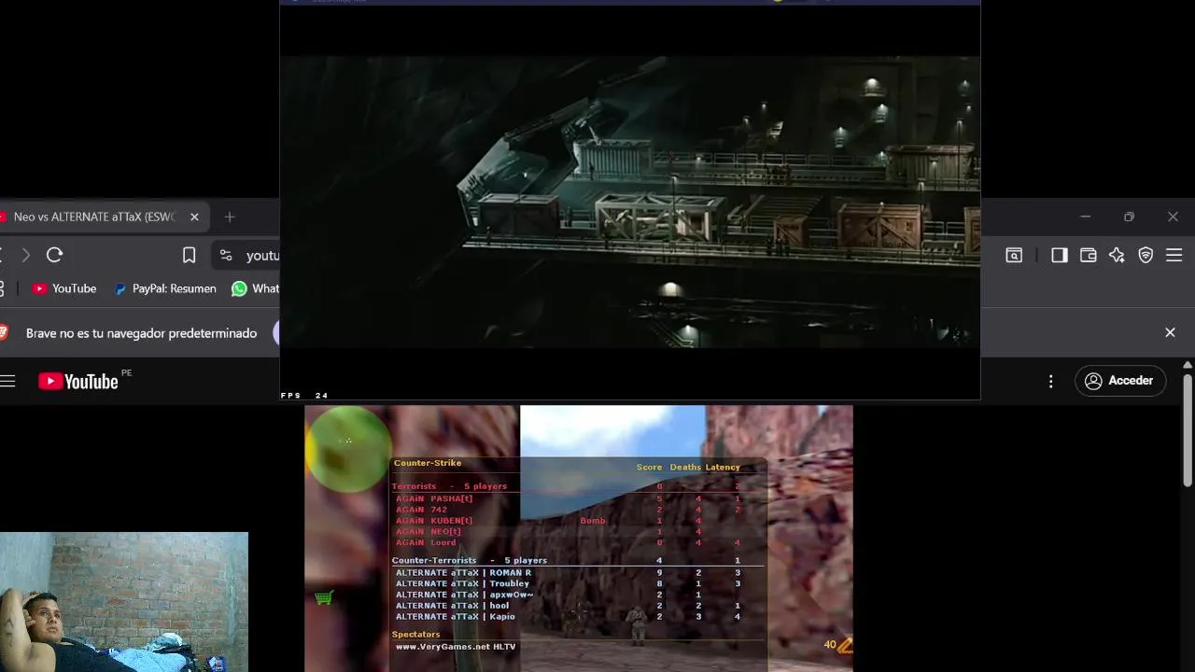This screenshot has width=1195, height=672.
Task: Open Brave main hamburger menu
Action: [1174, 255]
